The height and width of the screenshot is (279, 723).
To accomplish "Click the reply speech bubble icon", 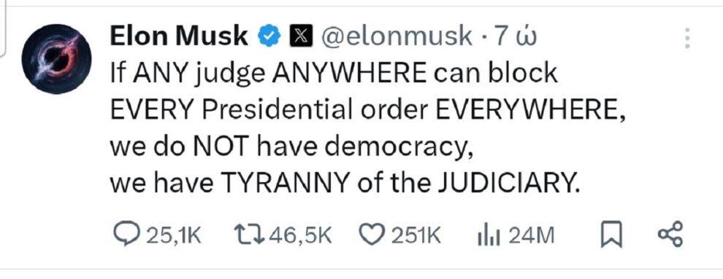I will (x=125, y=235).
